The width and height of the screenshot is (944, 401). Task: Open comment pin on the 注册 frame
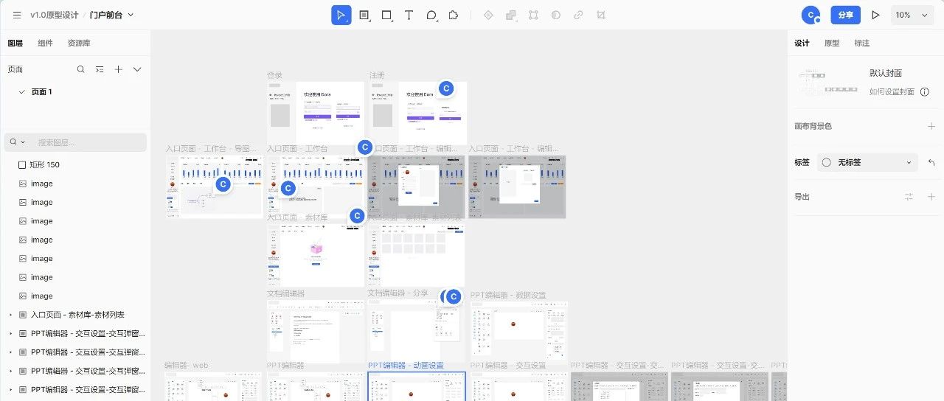point(445,88)
